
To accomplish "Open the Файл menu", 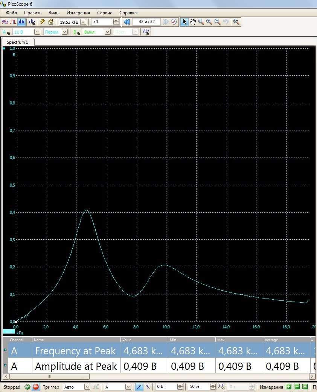I will point(11,13).
